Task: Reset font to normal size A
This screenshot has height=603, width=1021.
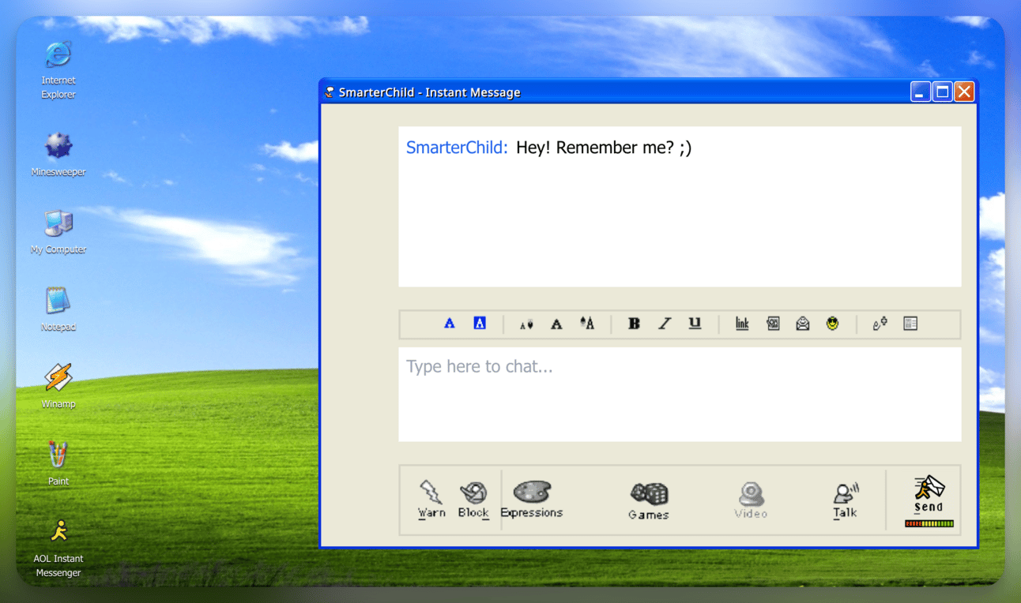Action: (556, 324)
